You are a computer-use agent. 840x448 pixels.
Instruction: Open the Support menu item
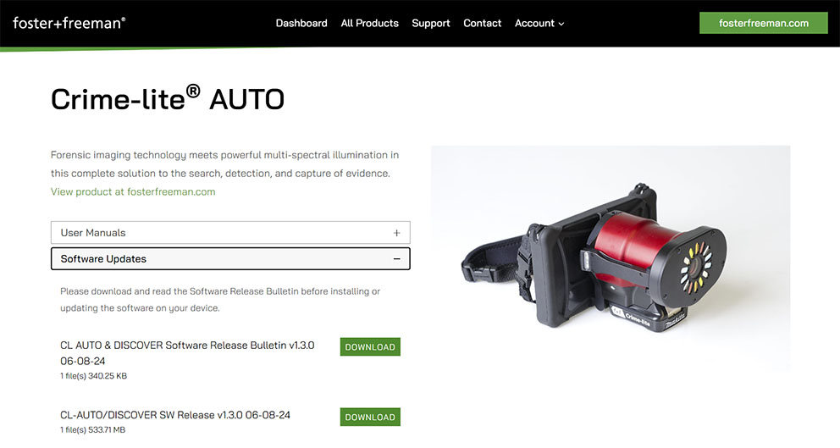click(x=431, y=23)
